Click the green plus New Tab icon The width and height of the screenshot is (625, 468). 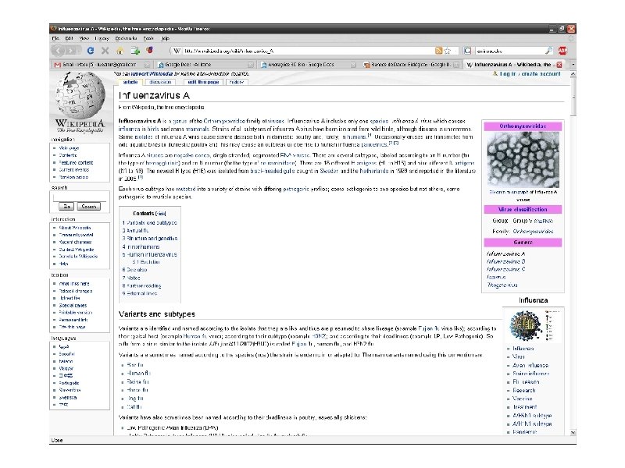pyautogui.click(x=135, y=51)
